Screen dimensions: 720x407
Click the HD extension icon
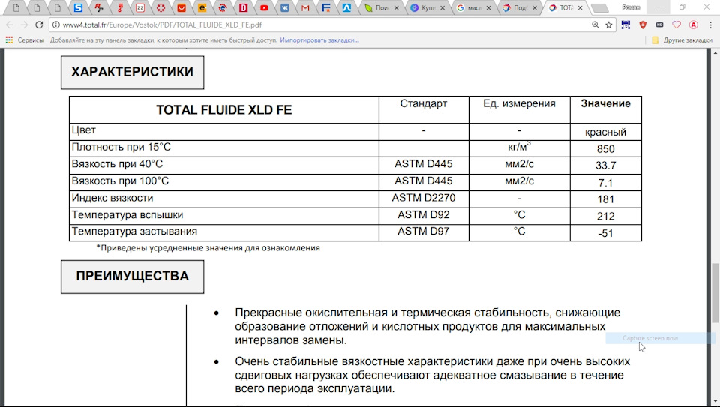(659, 25)
